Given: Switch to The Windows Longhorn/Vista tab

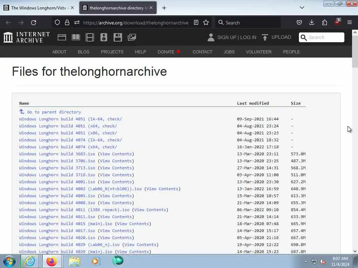Looking at the screenshot, I should click(39, 8).
